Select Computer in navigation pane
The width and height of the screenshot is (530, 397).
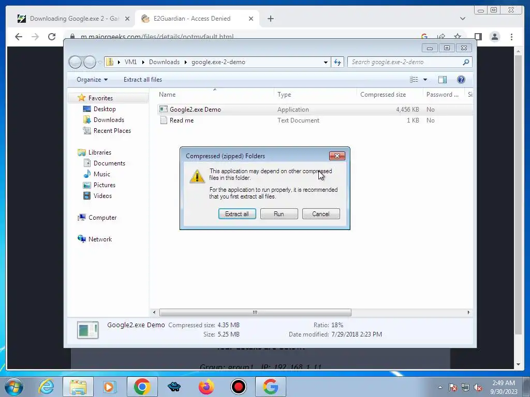[x=102, y=218]
